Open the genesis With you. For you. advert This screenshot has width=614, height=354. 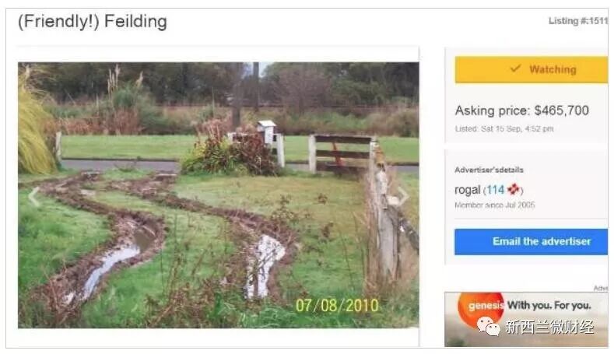click(x=526, y=319)
